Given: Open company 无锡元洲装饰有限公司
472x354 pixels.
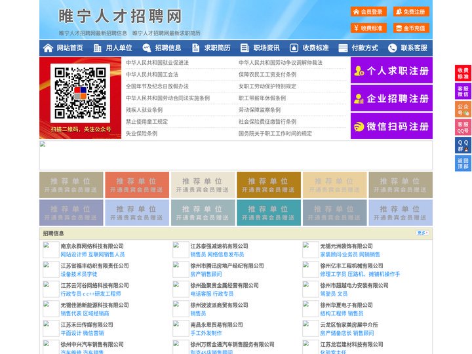Looking at the screenshot, I should [347, 246].
